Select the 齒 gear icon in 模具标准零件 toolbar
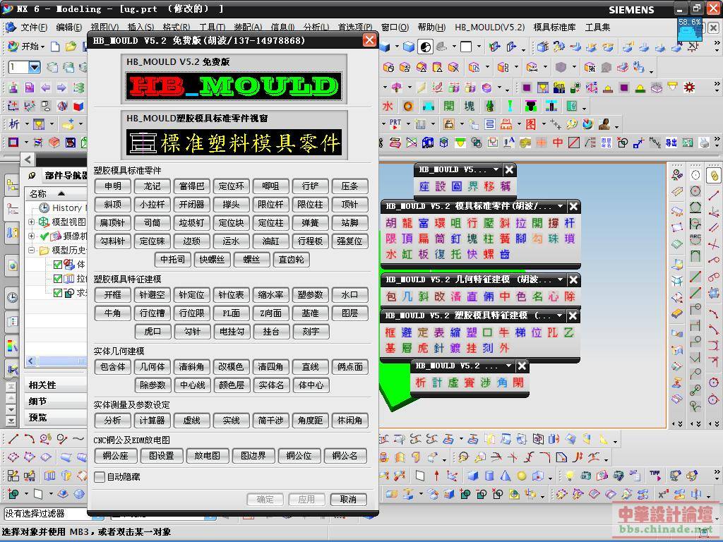This screenshot has height=542, width=723. (505, 254)
